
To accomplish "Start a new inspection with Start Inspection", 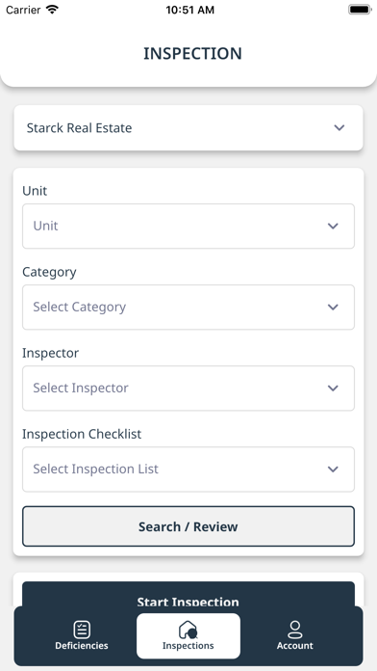I will 188,595.
